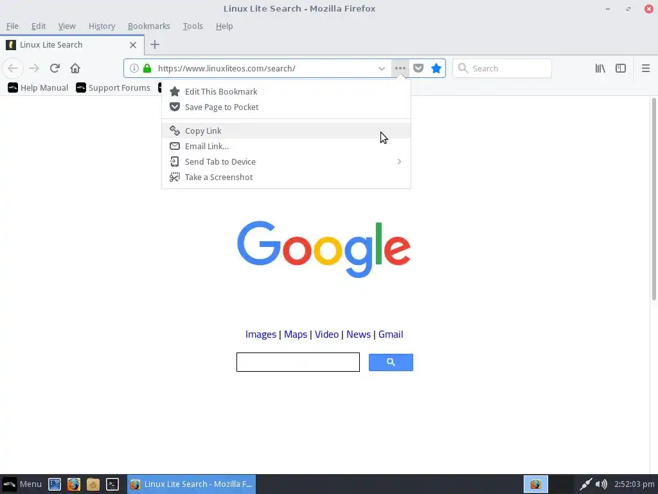
Task: Click the network connection tray icon
Action: click(x=586, y=484)
